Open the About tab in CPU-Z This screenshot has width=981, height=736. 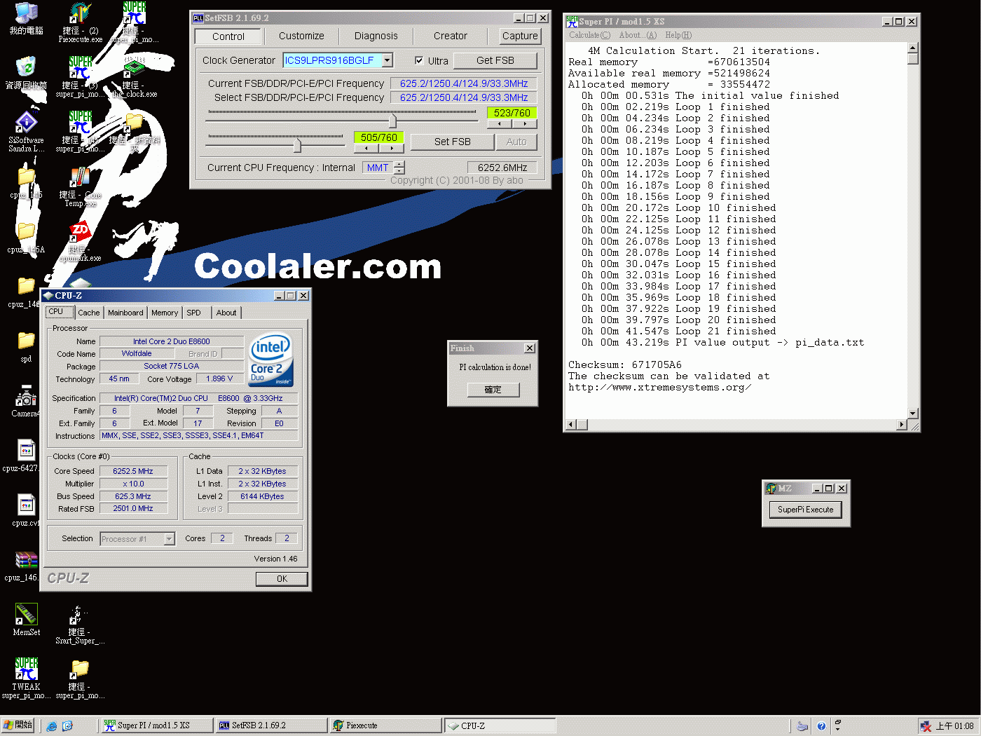[226, 313]
